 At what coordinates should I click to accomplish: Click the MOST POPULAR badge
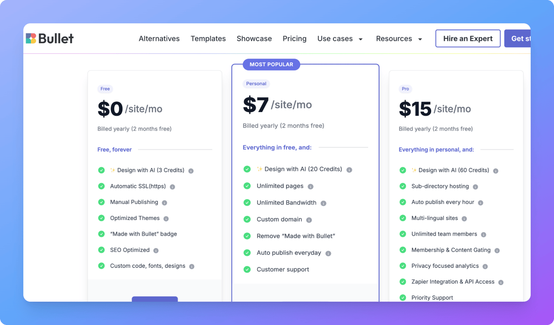click(271, 64)
